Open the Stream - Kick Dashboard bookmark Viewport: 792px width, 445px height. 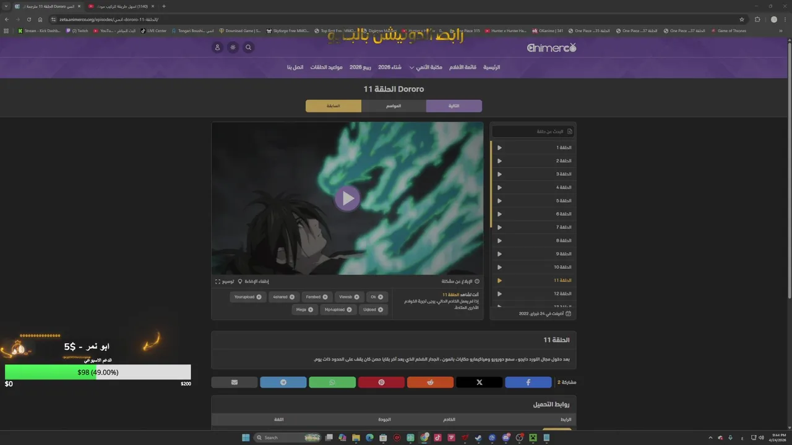(x=40, y=30)
